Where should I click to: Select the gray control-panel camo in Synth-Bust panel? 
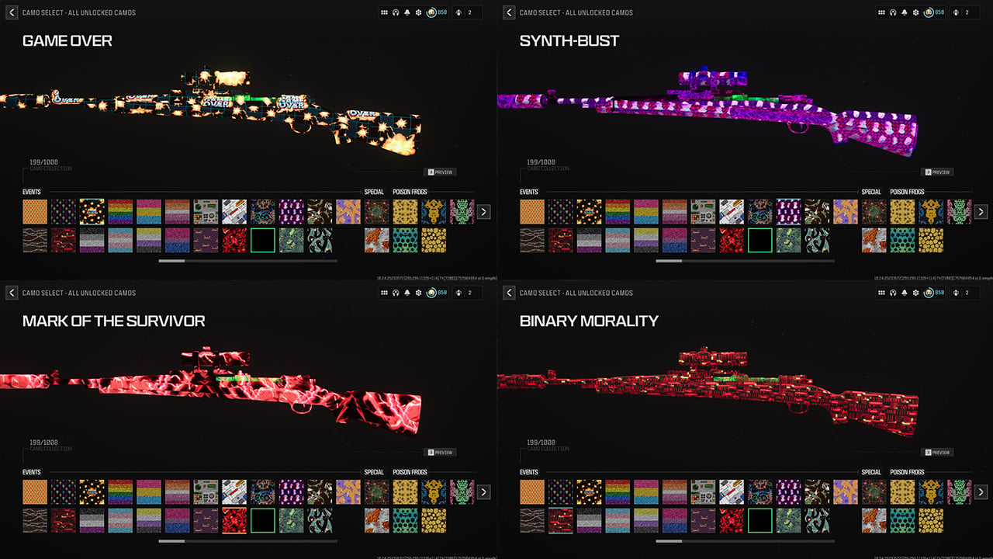click(x=704, y=212)
